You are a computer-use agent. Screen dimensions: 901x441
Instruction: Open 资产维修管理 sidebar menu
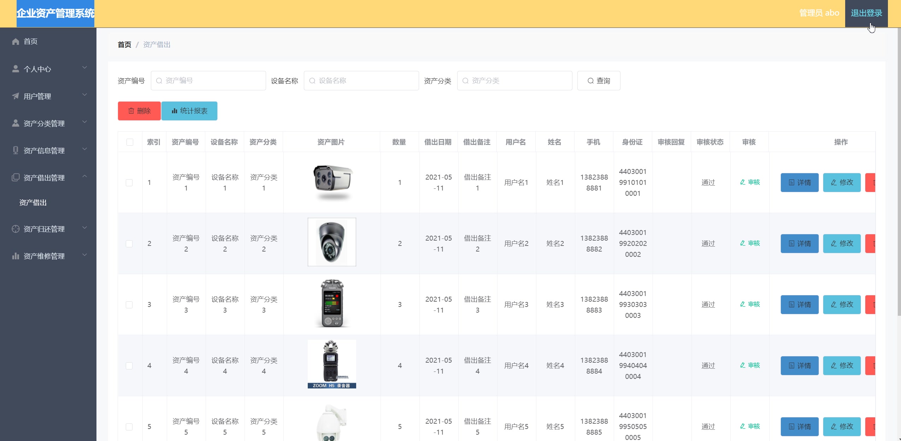[x=48, y=256]
